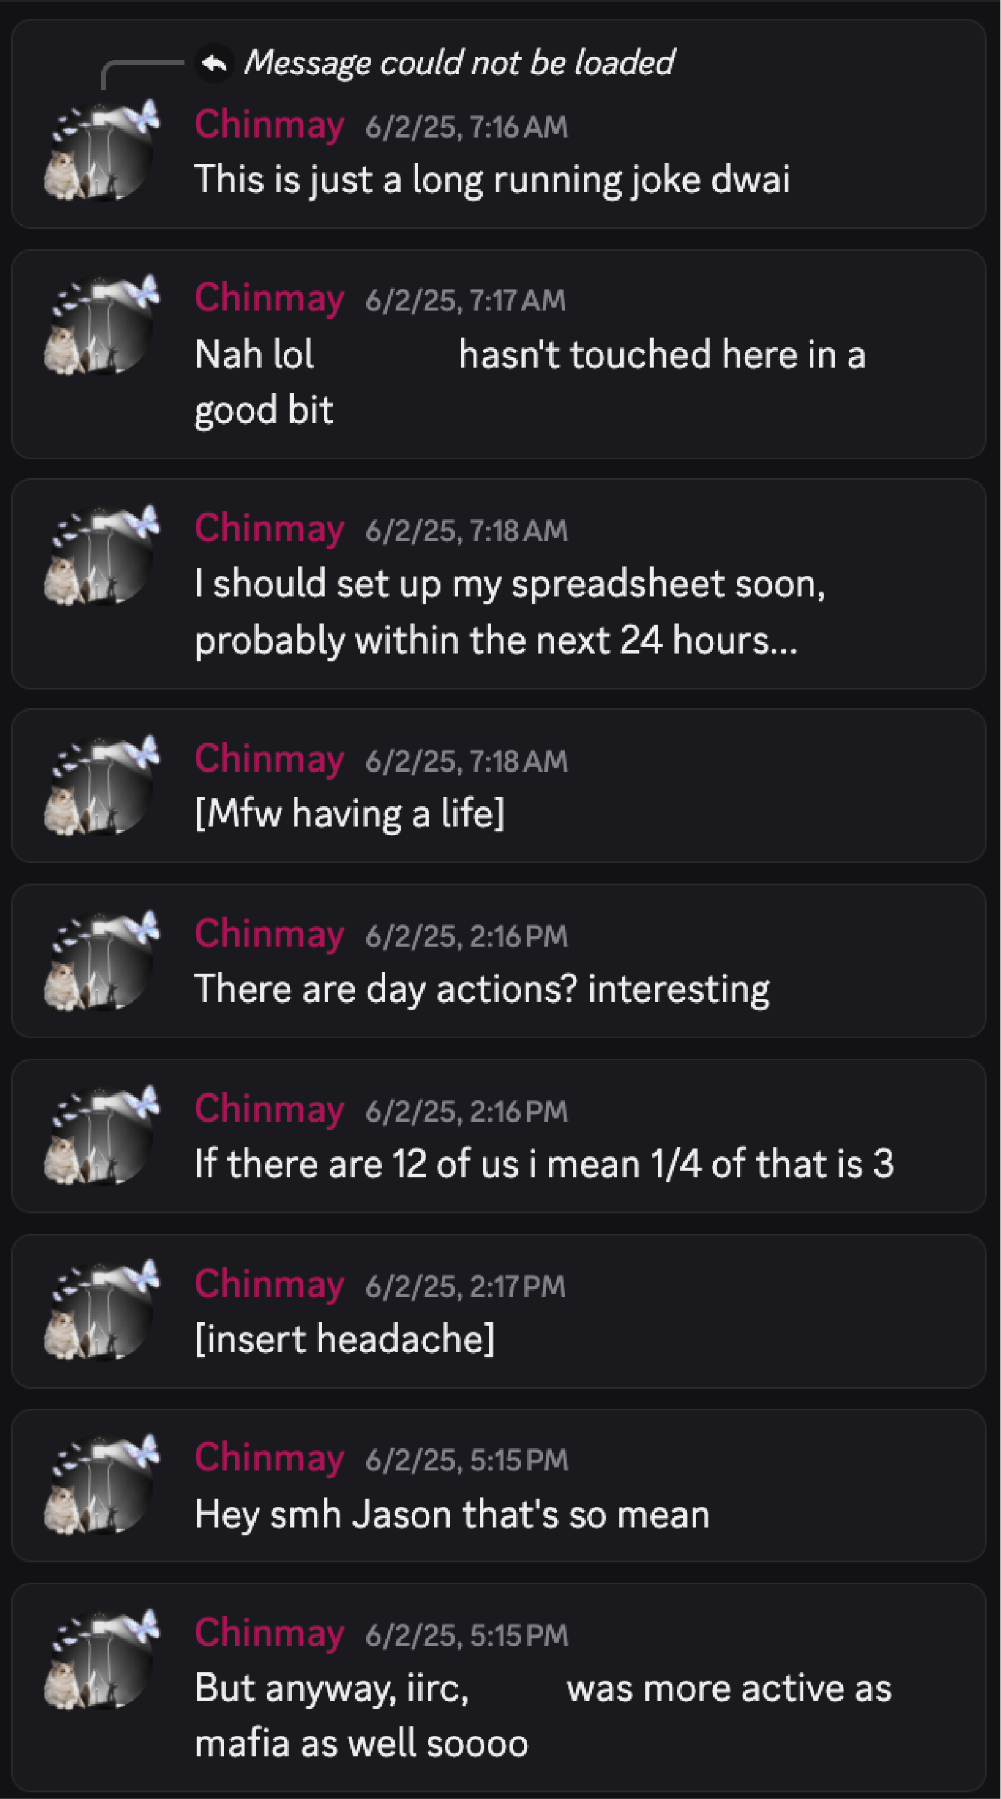Click avatar beside "[insert headache]" message

(100, 1311)
